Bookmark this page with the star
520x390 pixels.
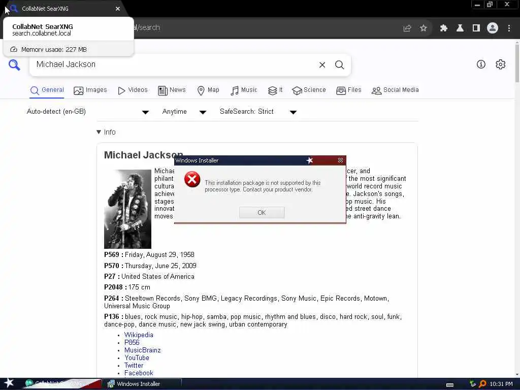(x=423, y=28)
